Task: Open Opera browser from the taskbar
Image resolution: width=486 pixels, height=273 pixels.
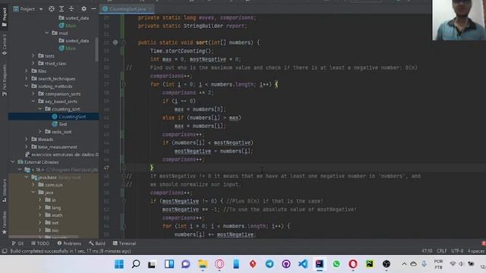Action: click(352, 264)
